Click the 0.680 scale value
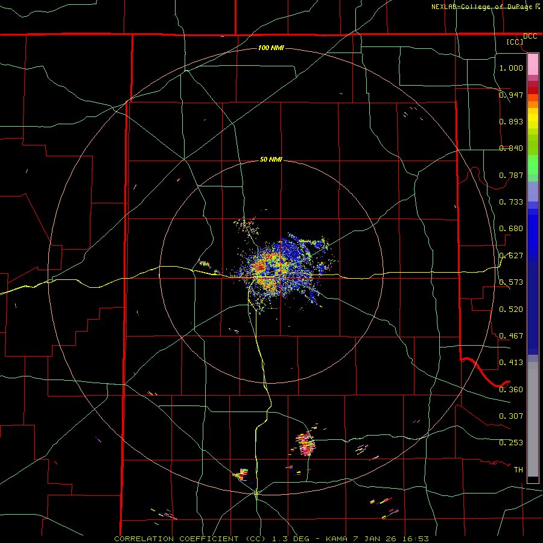 pyautogui.click(x=511, y=228)
